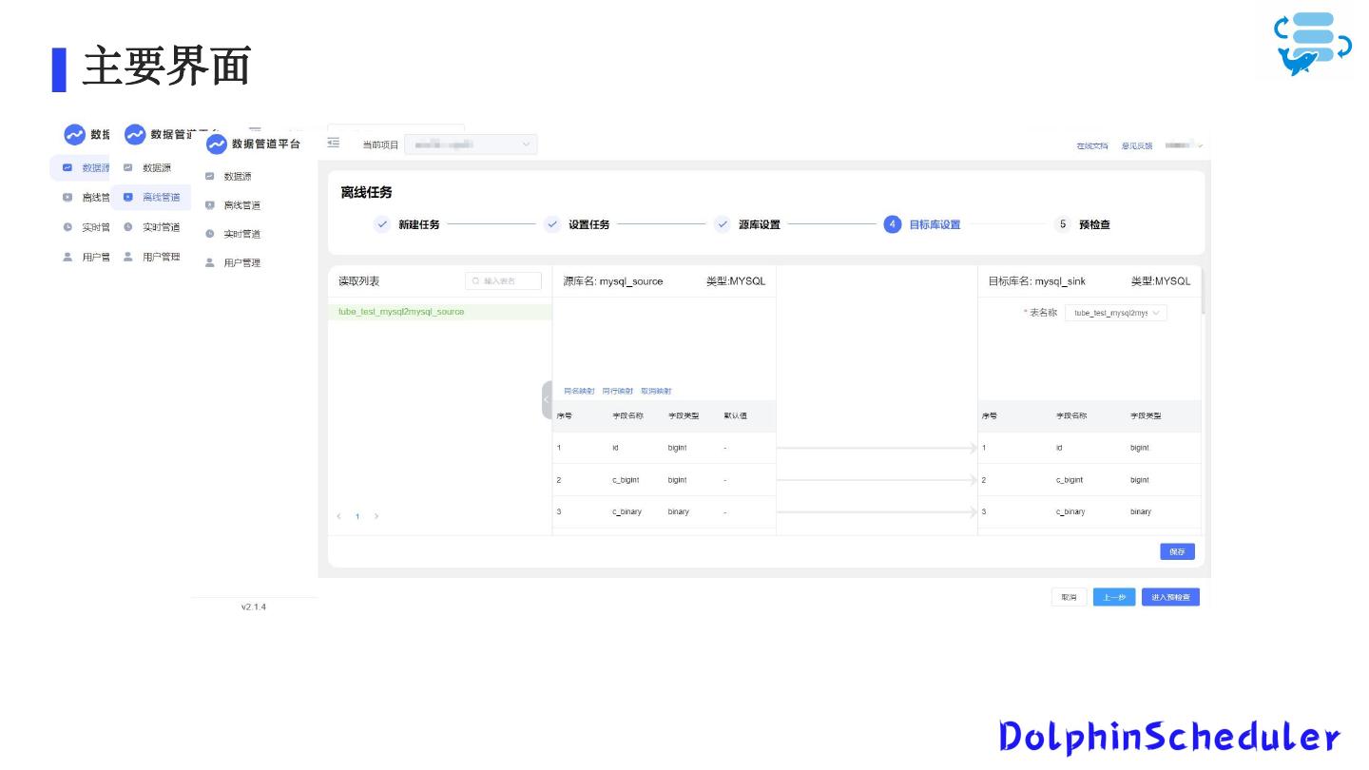Click c_binary in the mysql_sink field table

coord(1070,511)
